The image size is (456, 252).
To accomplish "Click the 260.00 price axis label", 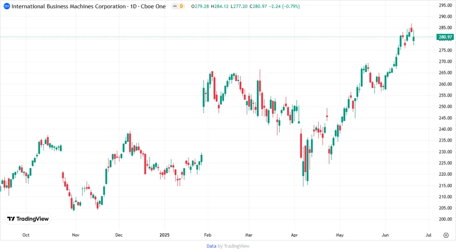I will coord(445,84).
